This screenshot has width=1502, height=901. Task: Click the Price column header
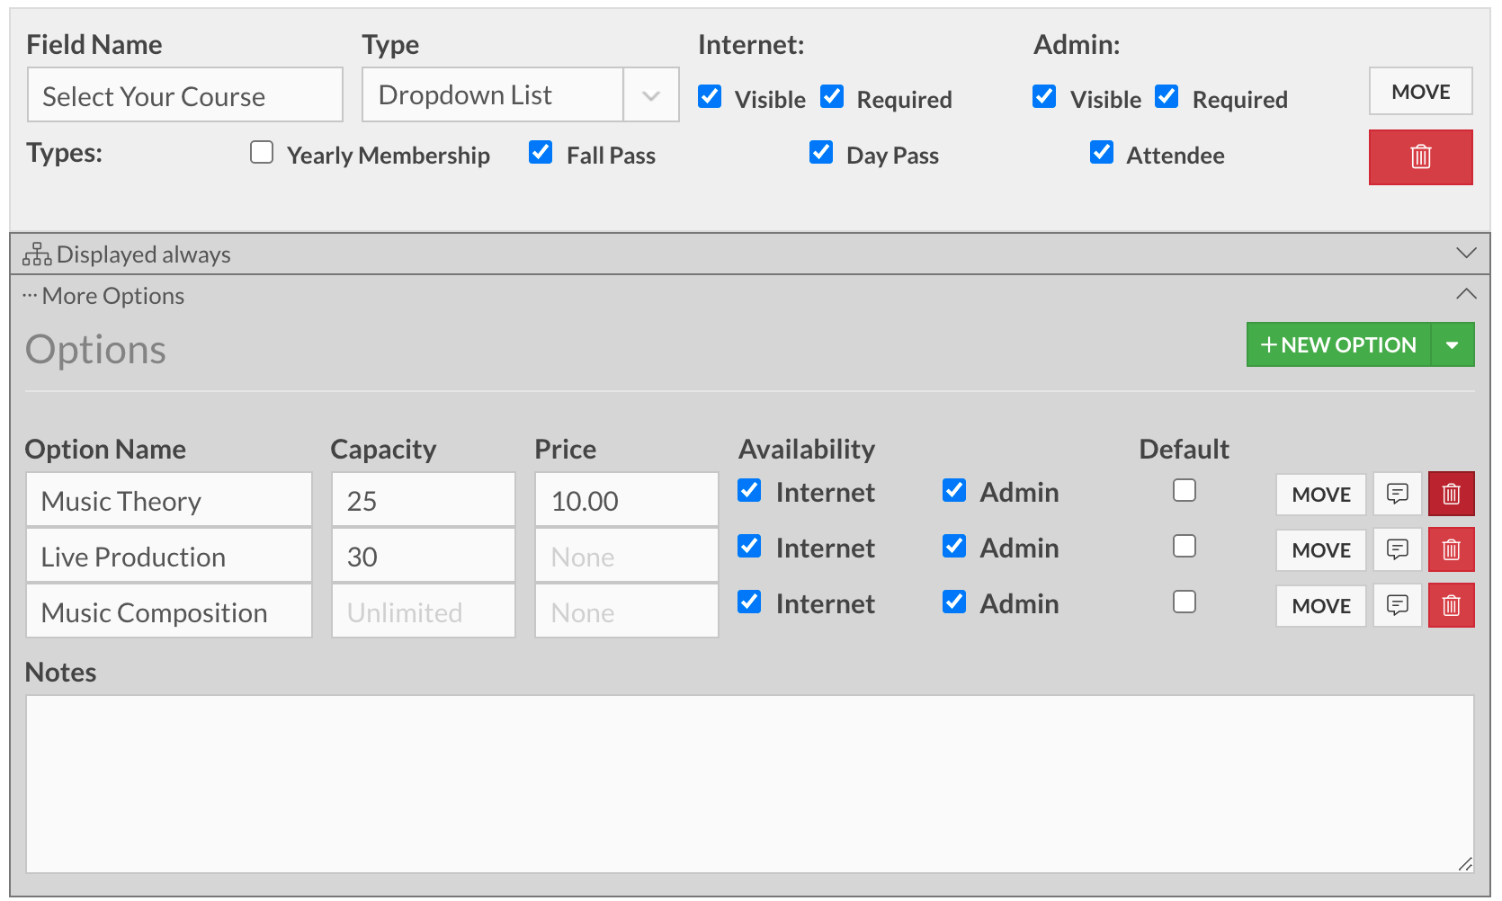click(x=565, y=449)
